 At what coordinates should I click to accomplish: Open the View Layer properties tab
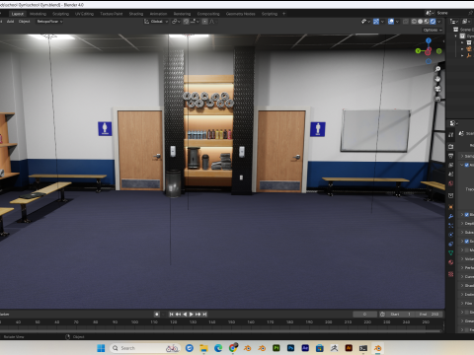coord(451,165)
